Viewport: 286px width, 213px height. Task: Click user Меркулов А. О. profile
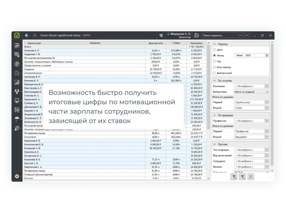pyautogui.click(x=179, y=35)
